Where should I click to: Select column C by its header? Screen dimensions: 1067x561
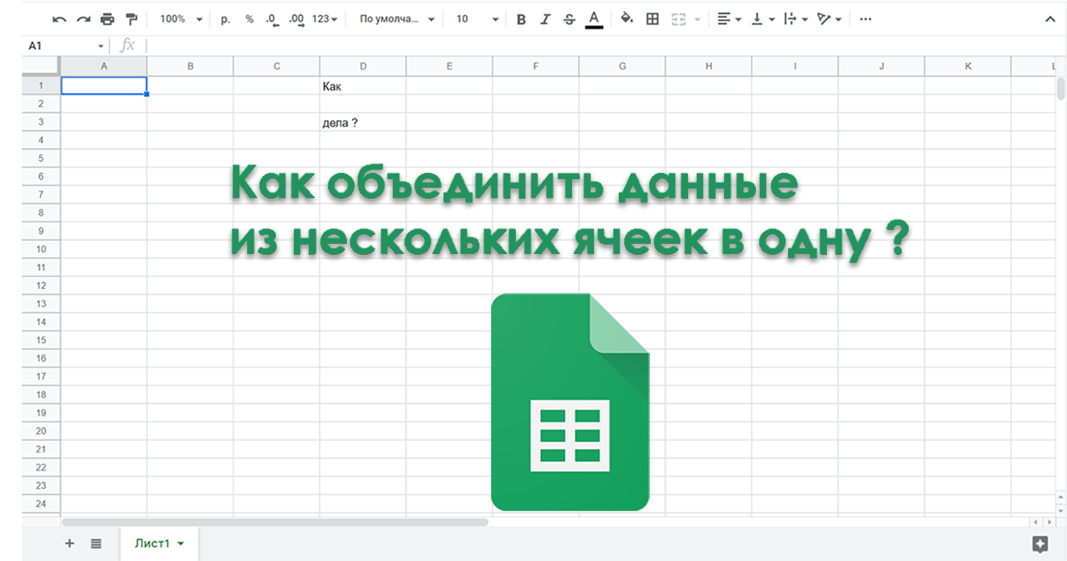point(277,67)
